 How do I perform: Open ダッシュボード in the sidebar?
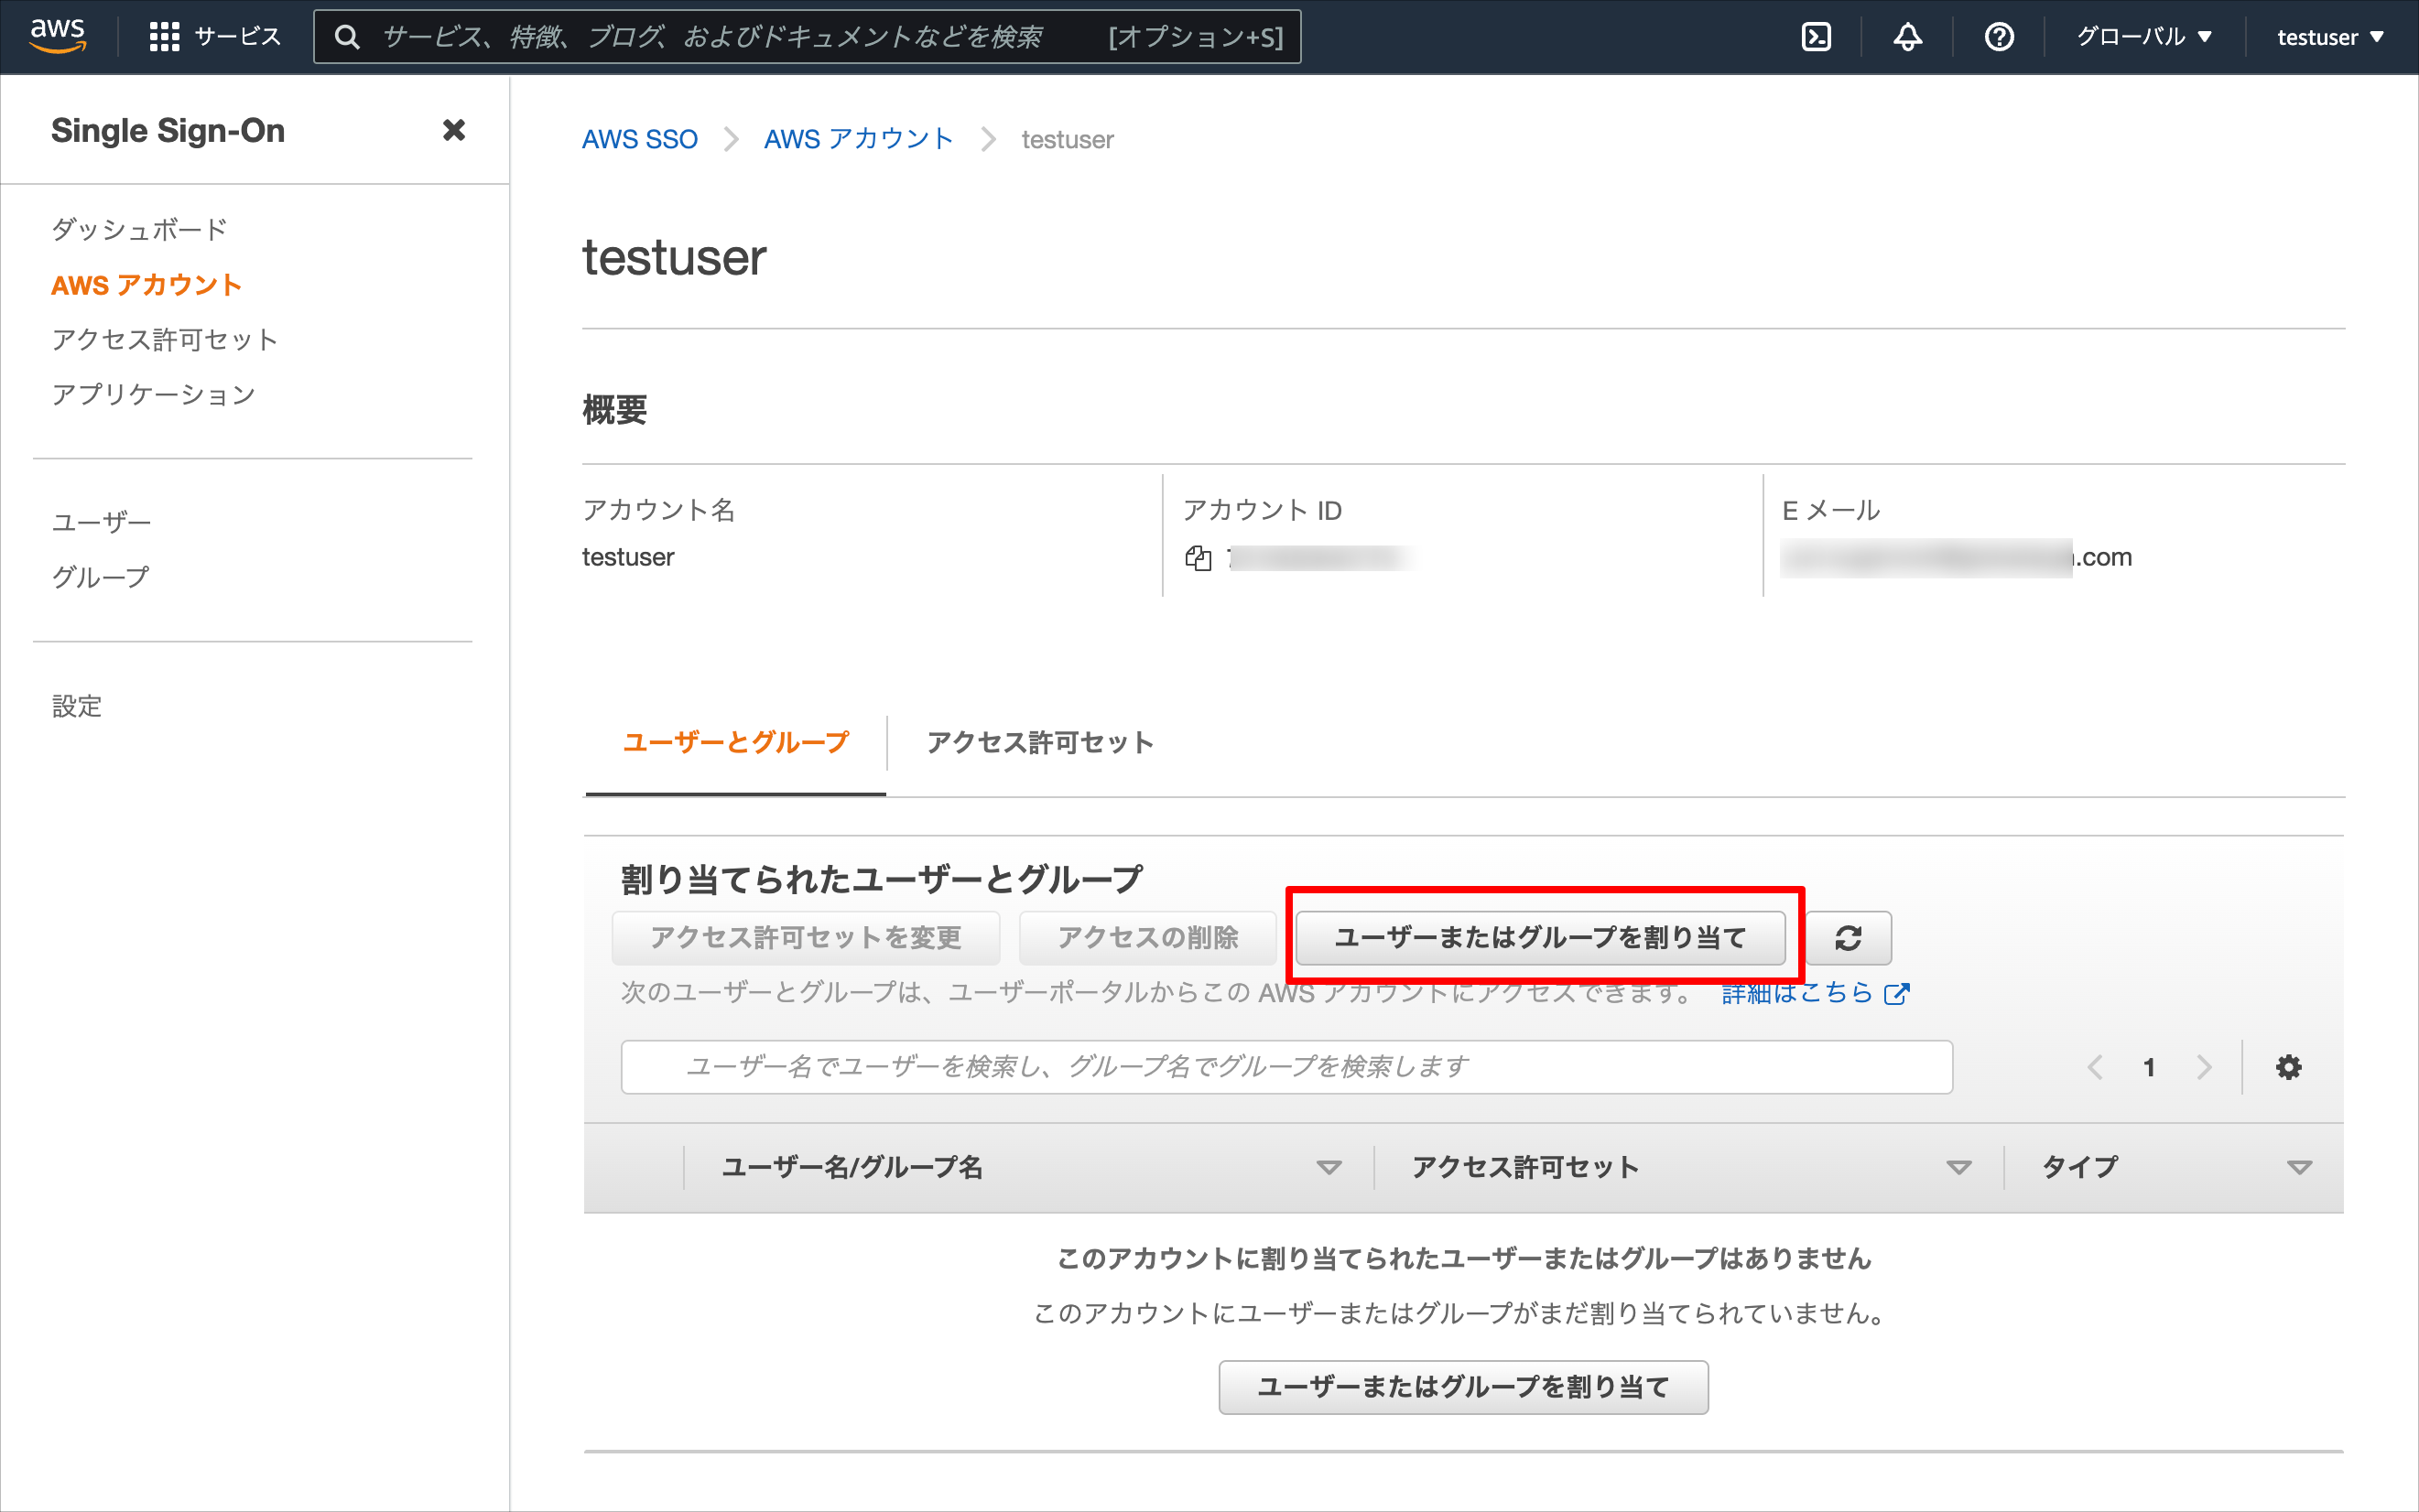(x=139, y=229)
